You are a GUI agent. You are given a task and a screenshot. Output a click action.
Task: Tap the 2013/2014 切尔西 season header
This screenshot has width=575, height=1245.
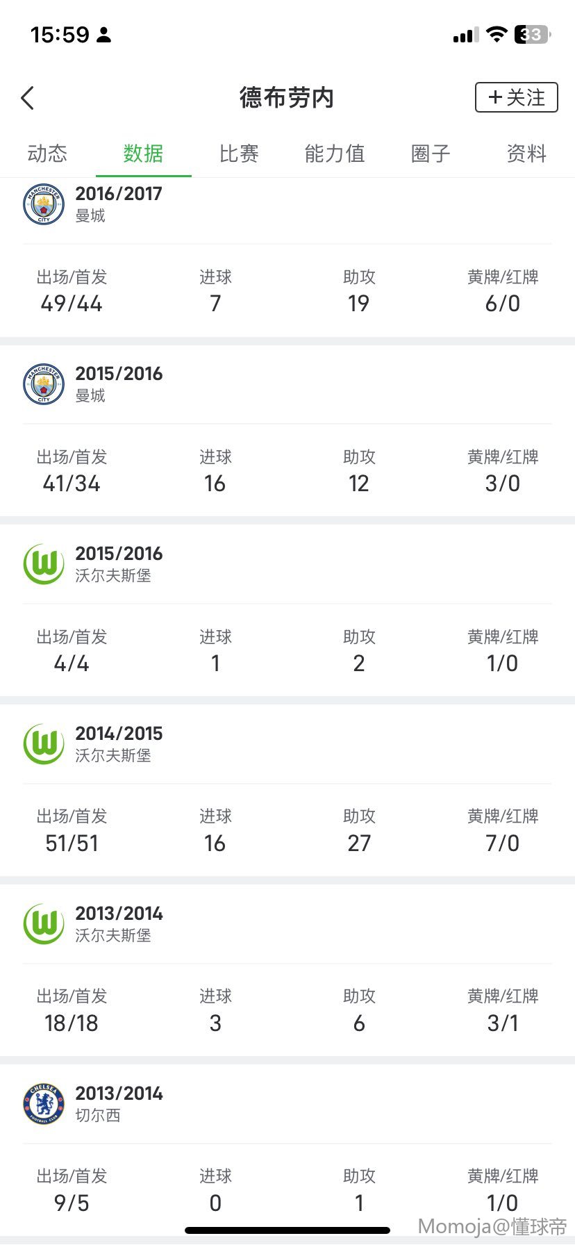point(119,1103)
